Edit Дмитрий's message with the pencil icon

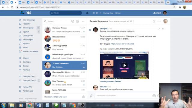[159, 29]
